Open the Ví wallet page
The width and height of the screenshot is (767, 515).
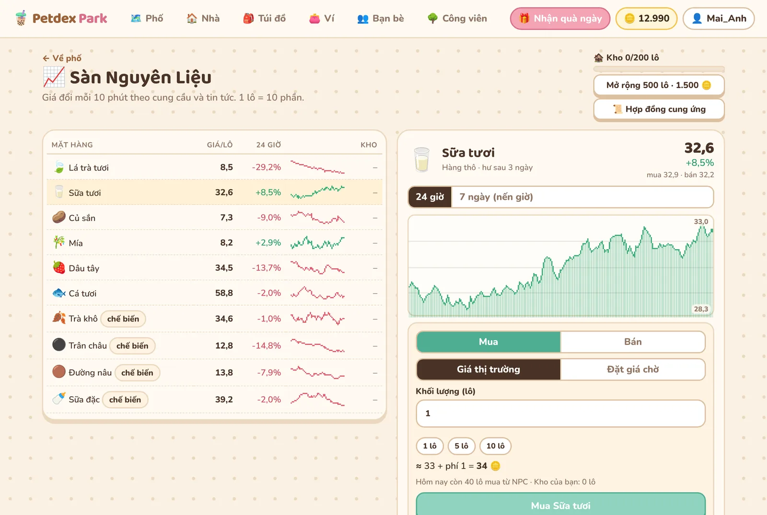coord(322,18)
